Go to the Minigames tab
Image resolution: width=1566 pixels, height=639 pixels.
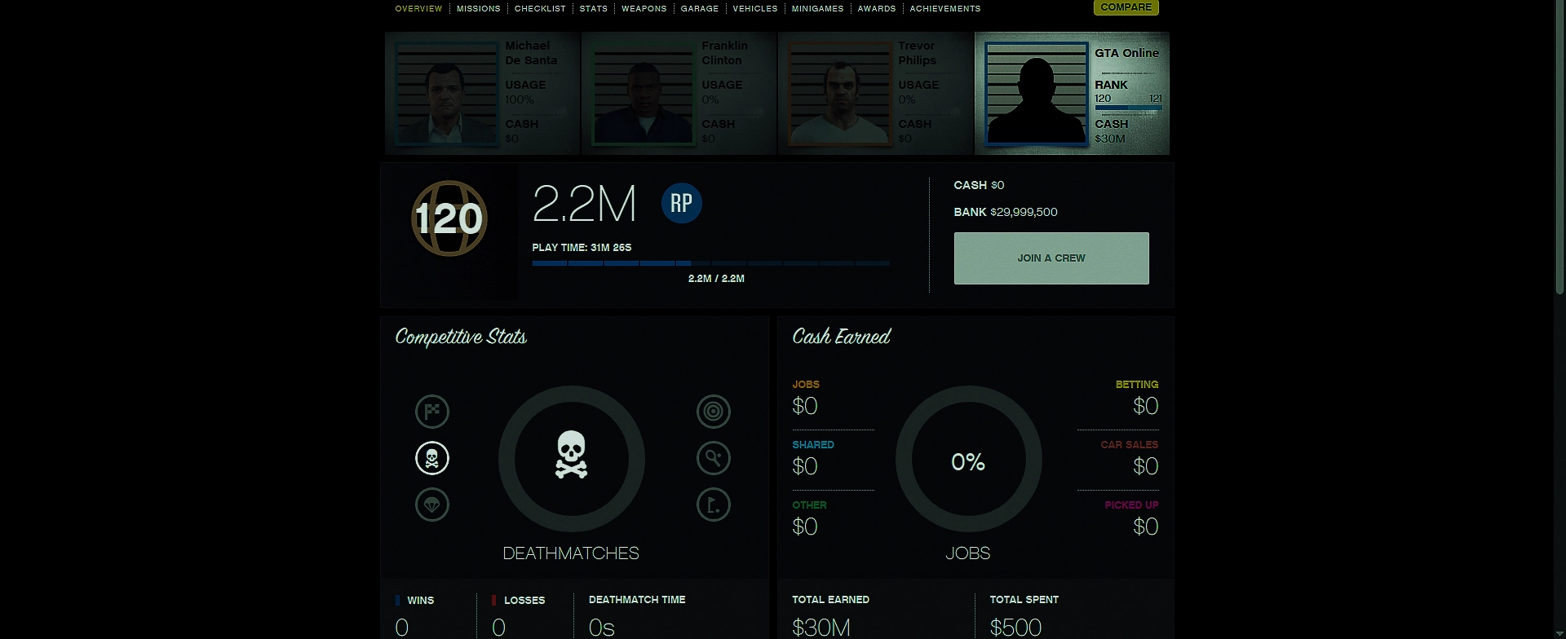817,9
